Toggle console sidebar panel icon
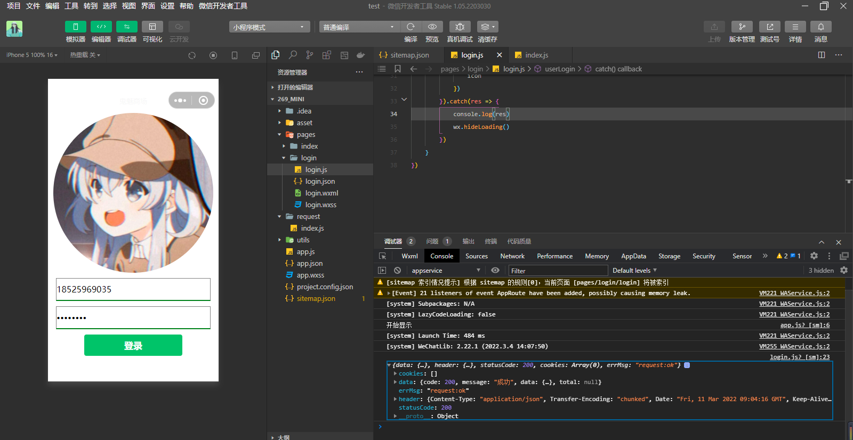Viewport: 853px width, 440px height. [x=382, y=270]
